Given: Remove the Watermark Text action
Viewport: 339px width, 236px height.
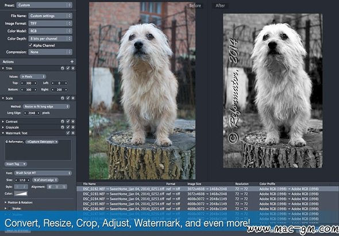Looking at the screenshot, I should coord(73,133).
